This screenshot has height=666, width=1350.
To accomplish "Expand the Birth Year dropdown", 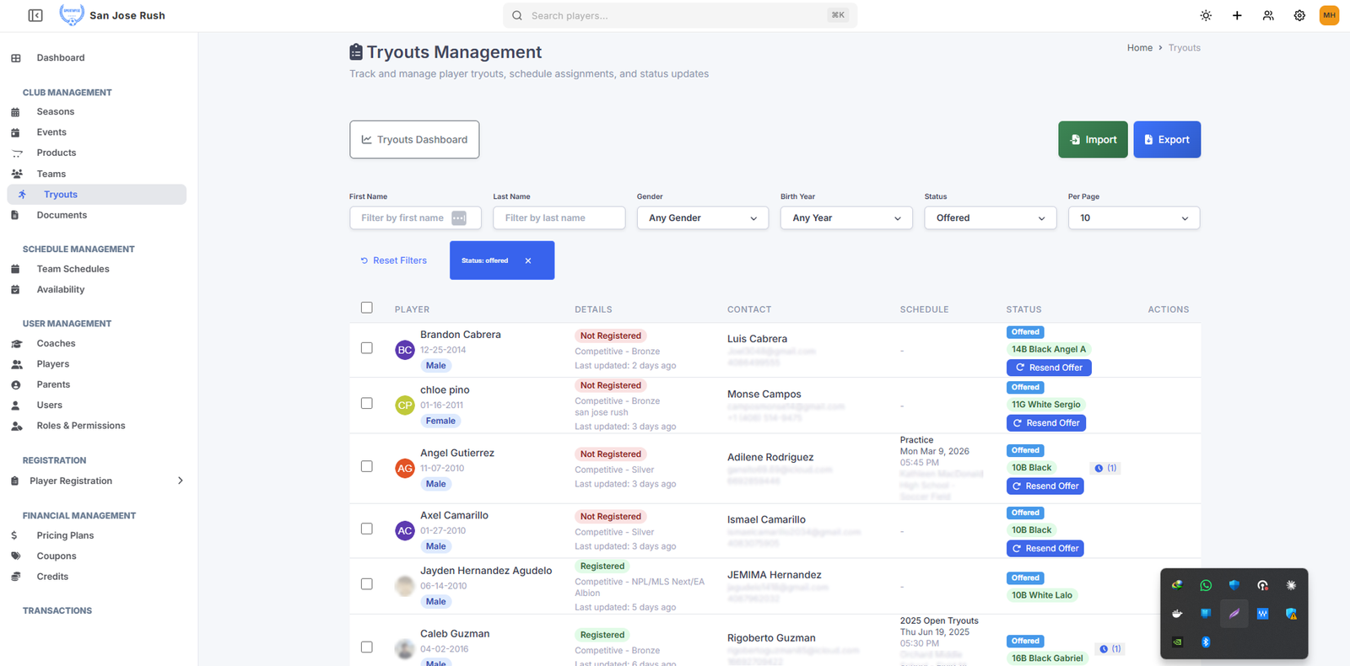I will tap(845, 218).
